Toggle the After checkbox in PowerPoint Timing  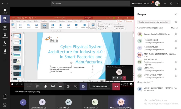pyautogui.click(x=114, y=29)
